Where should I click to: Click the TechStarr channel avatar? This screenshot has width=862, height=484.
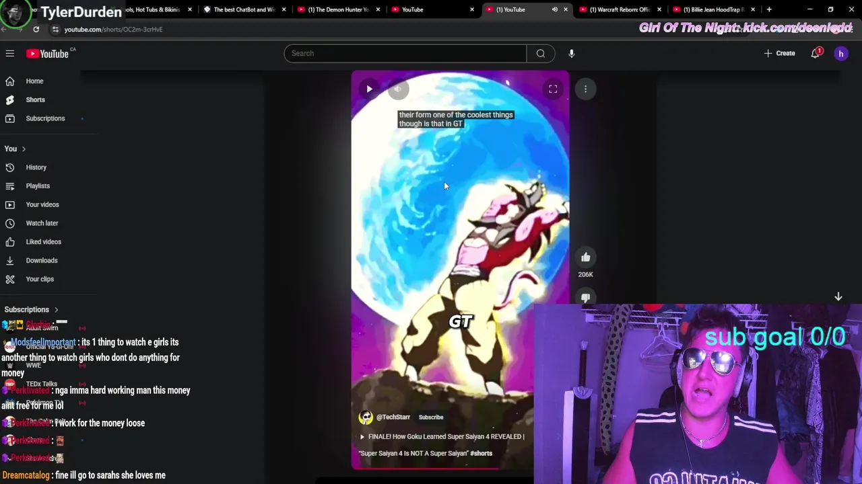[x=366, y=417]
